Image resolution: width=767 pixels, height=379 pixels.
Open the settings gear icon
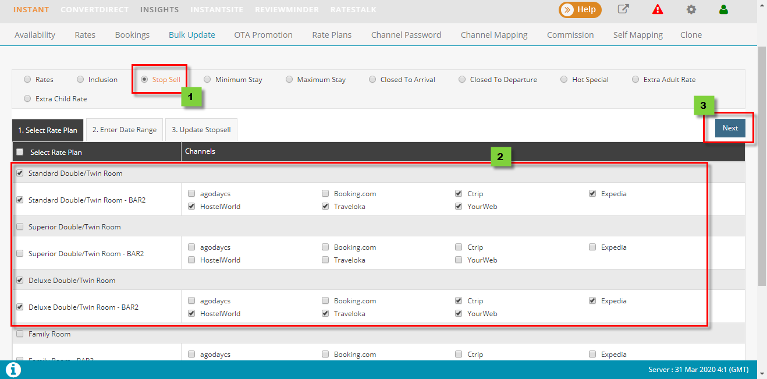691,9
